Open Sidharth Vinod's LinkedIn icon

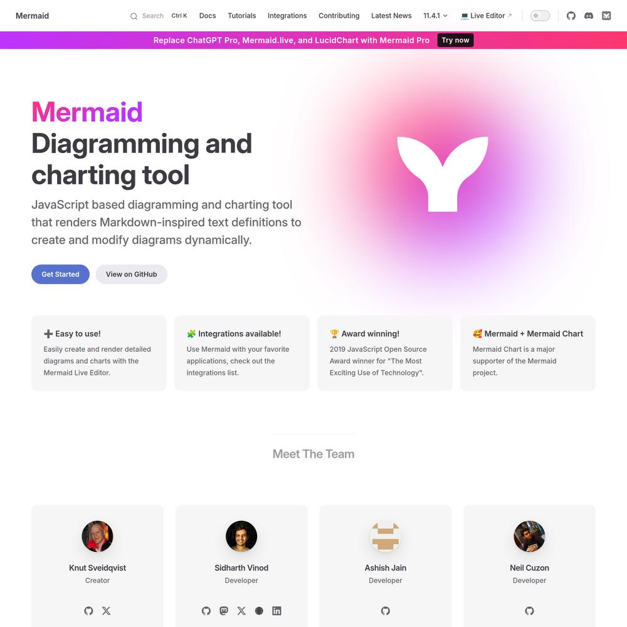coord(277,611)
